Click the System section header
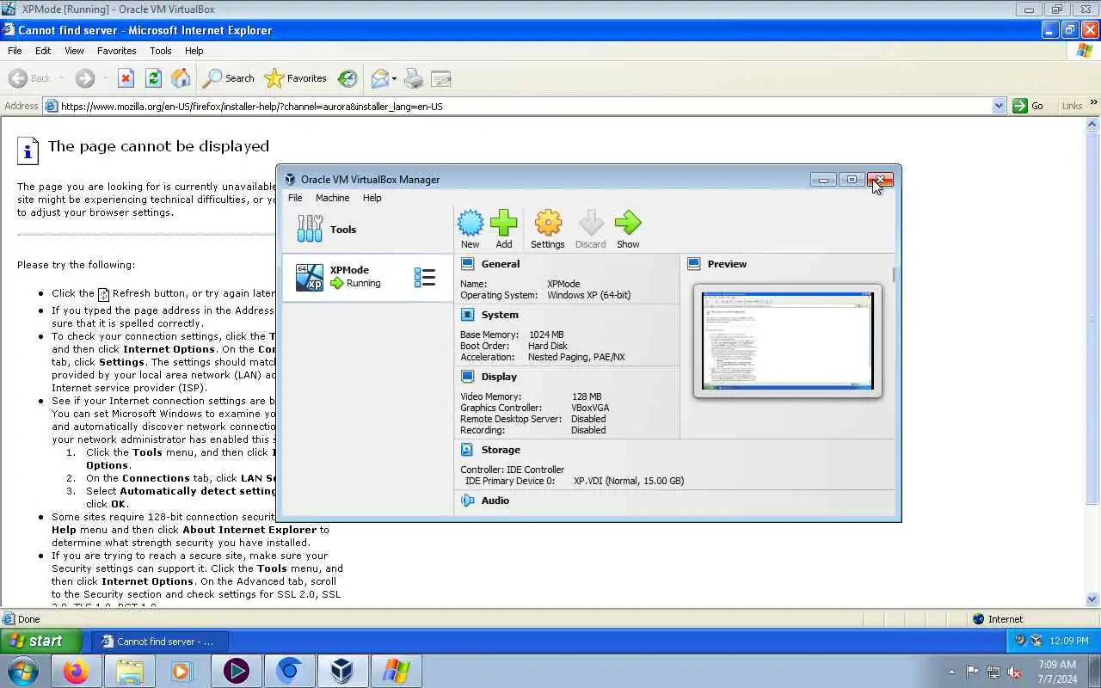The height and width of the screenshot is (688, 1101). tap(500, 315)
